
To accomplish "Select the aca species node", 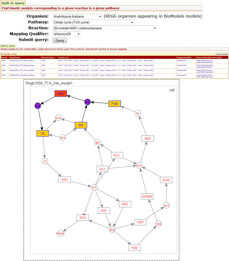I will coord(63,138).
